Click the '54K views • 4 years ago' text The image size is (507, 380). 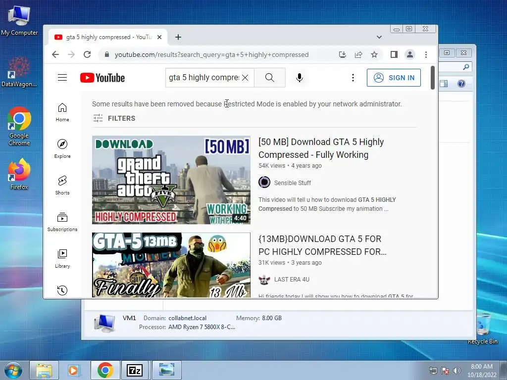(x=290, y=166)
